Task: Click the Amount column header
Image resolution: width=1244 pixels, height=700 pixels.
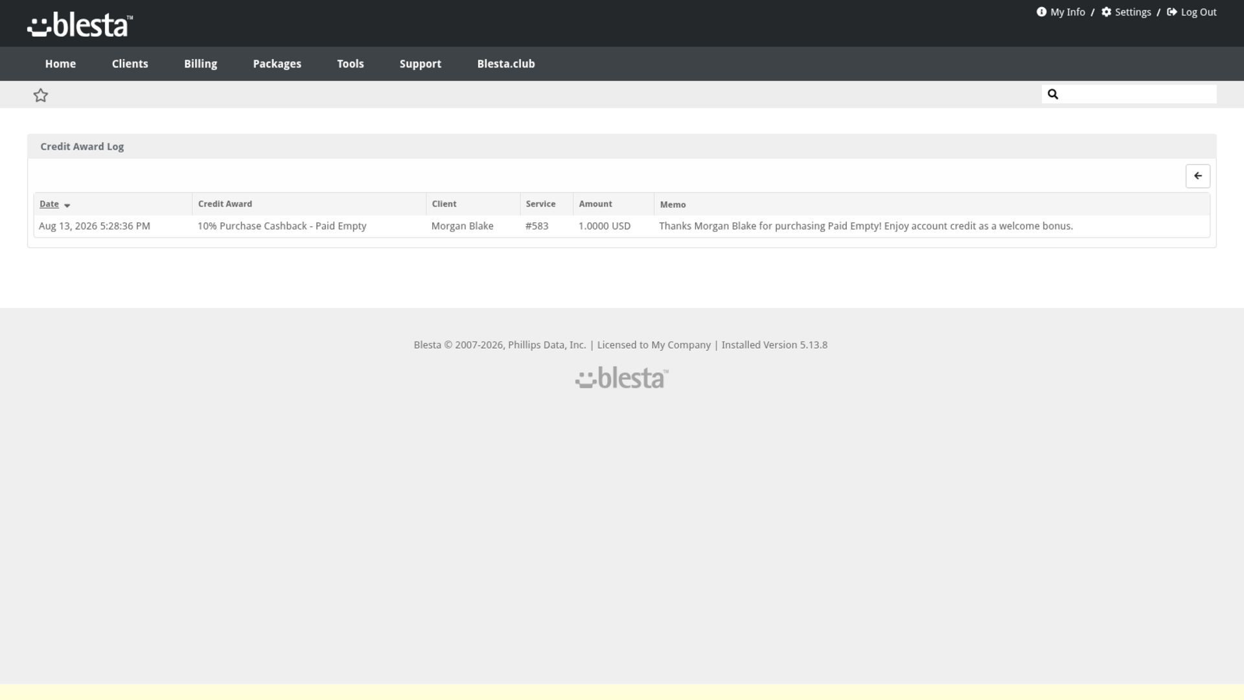Action: click(595, 204)
